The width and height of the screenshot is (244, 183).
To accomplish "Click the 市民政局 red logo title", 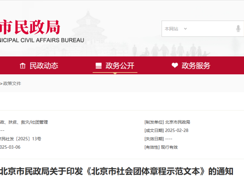I will coord(30,27).
